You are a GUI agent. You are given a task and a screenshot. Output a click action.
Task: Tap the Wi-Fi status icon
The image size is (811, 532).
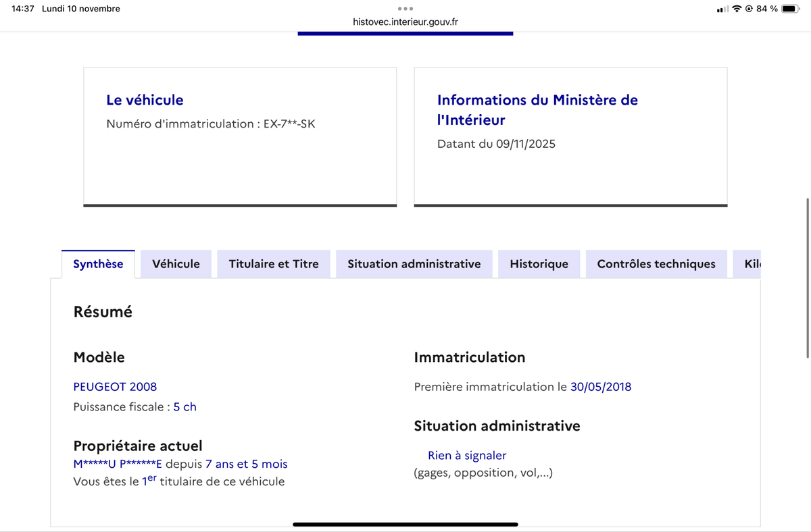(x=737, y=9)
